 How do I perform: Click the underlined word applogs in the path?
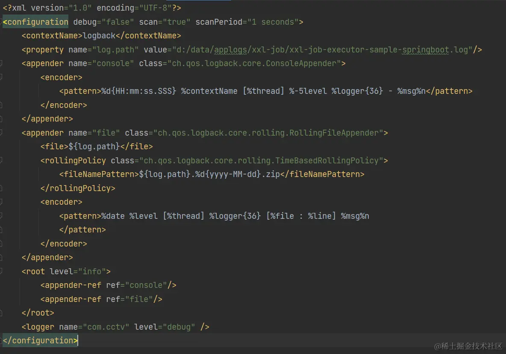tap(230, 49)
